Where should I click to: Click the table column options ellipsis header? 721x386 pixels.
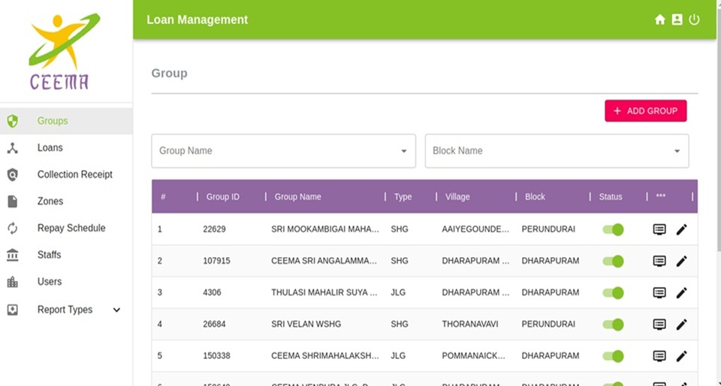(660, 196)
